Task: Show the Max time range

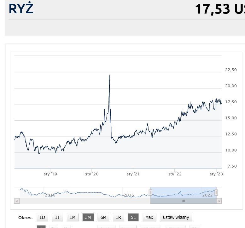Action: [x=149, y=217]
